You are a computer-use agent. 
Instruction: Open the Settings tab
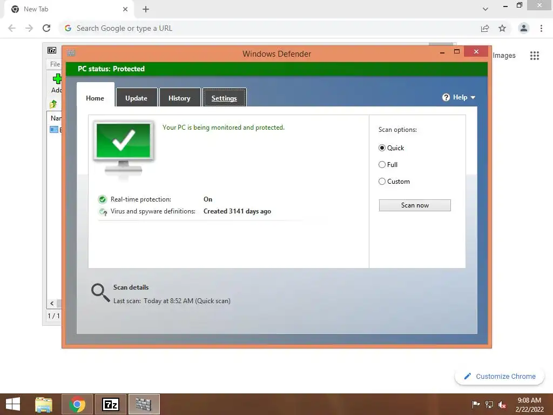click(224, 97)
